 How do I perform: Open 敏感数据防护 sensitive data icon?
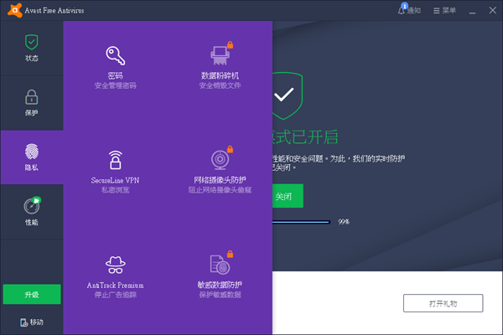(220, 265)
